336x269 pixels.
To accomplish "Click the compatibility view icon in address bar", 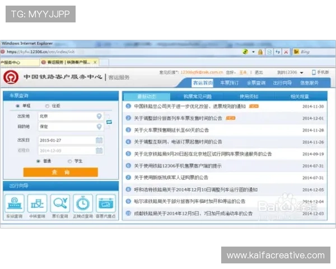I will coord(269,52).
